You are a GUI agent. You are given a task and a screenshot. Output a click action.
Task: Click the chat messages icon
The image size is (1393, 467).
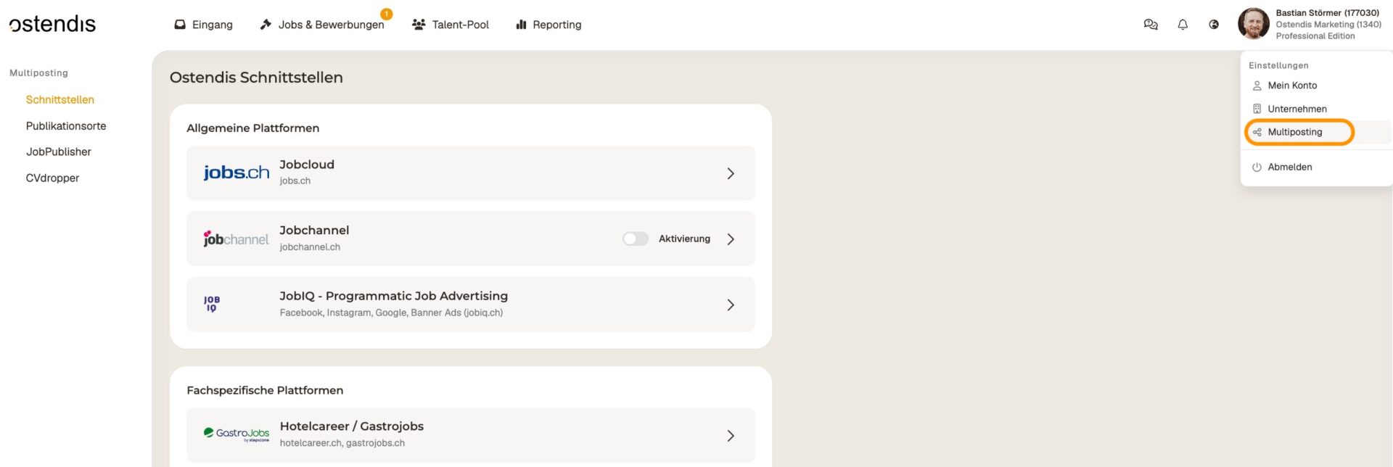(1150, 25)
